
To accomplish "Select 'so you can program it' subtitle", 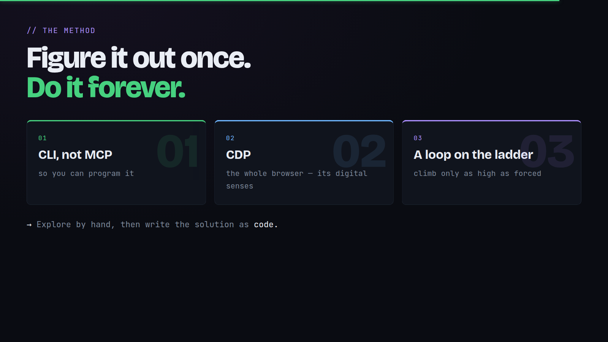I will [86, 173].
